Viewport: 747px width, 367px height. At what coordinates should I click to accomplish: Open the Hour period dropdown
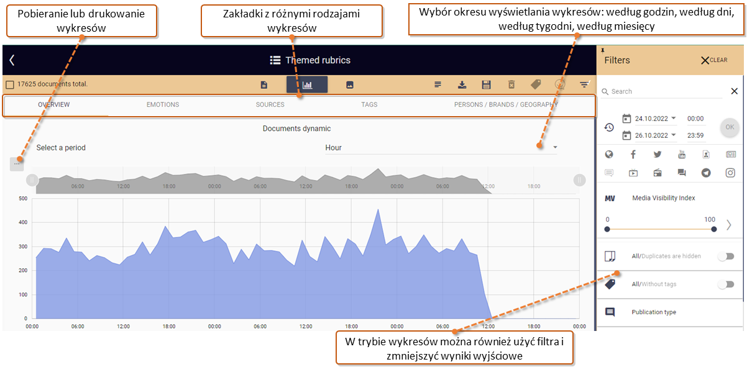(x=441, y=148)
